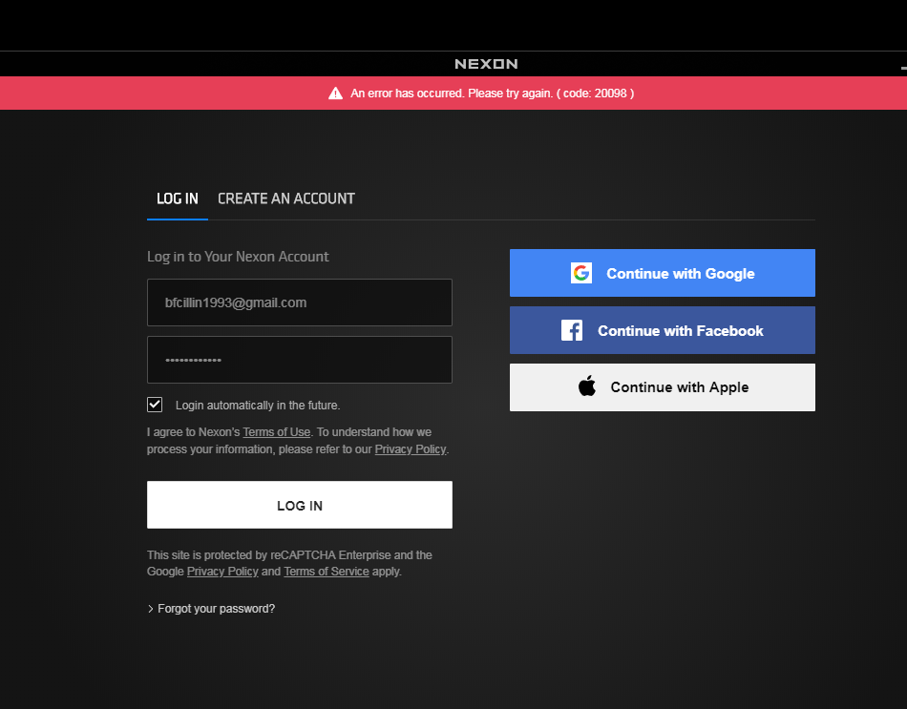Click the warning triangle icon in error banner
This screenshot has width=907, height=709.
(x=335, y=94)
